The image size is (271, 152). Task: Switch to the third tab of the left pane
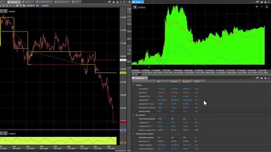(44, 2)
